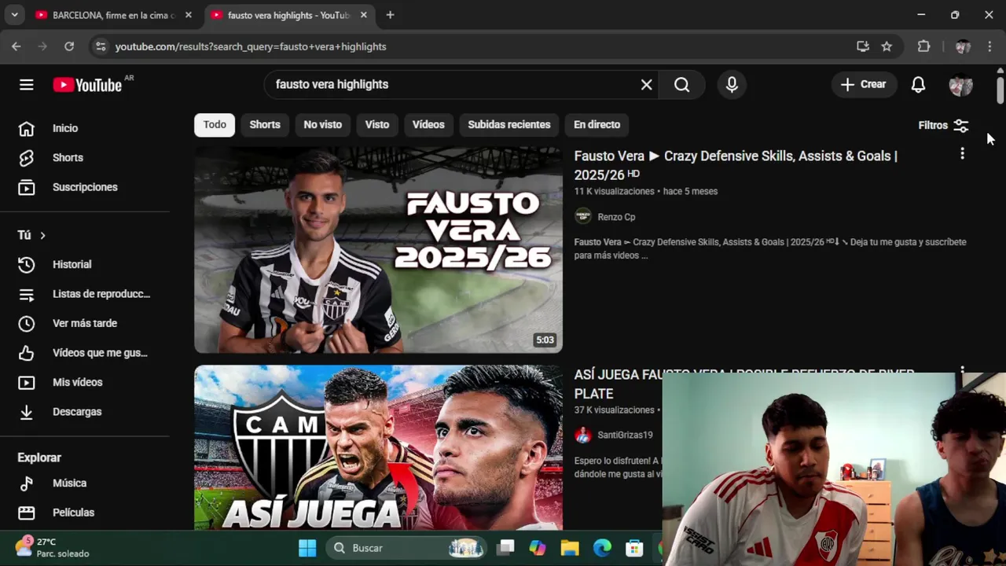Select the Visto filter chip
Screen dimensions: 1006x566
[377, 125]
